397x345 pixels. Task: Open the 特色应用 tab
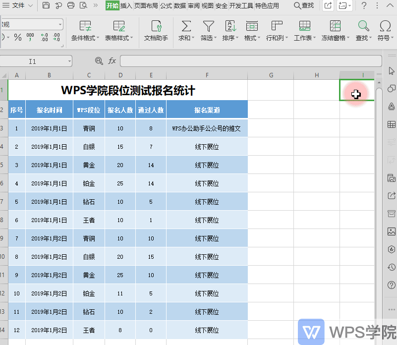coord(267,5)
